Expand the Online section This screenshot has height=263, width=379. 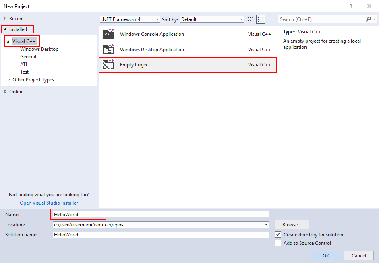[5, 91]
